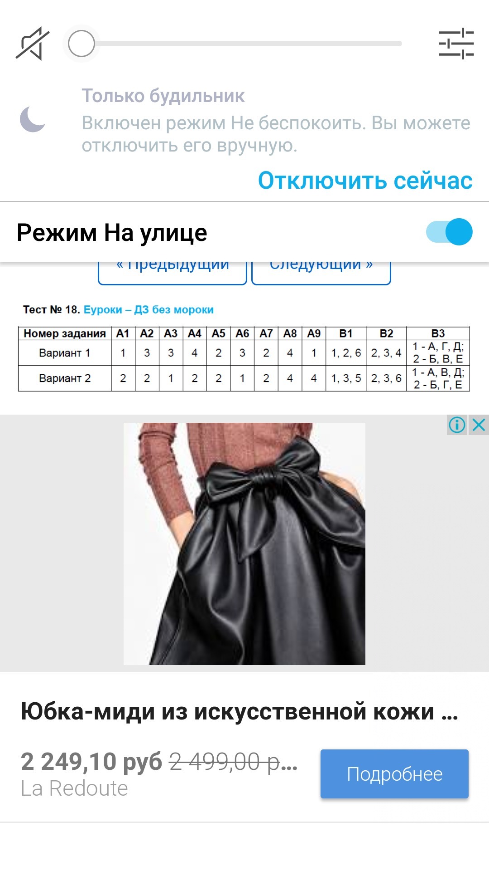This screenshot has width=489, height=871.
Task: Click the 1 - А, Г, Д answer cell
Action: (x=438, y=353)
